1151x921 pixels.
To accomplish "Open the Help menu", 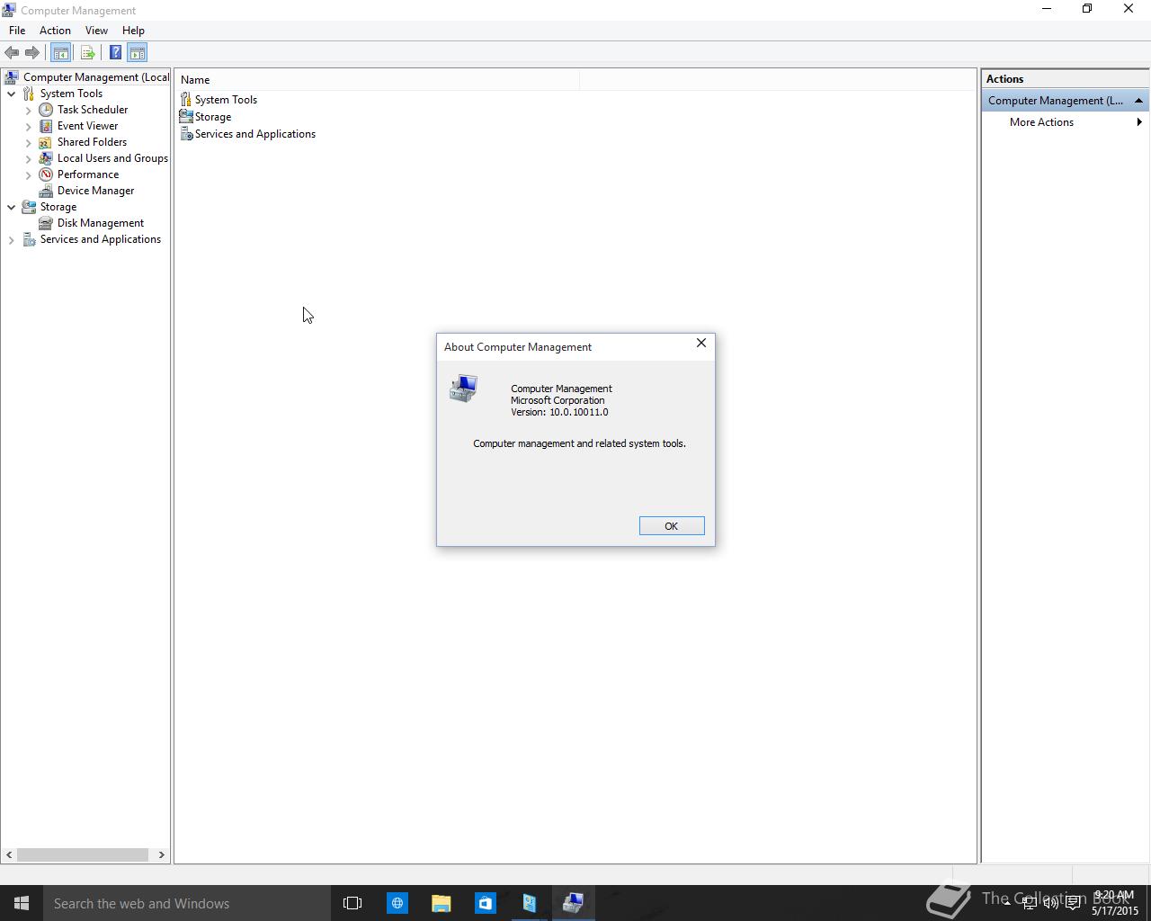I will [133, 31].
